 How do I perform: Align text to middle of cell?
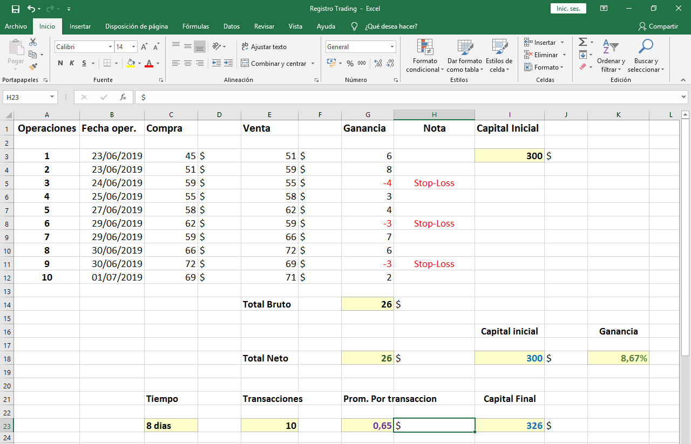click(188, 46)
